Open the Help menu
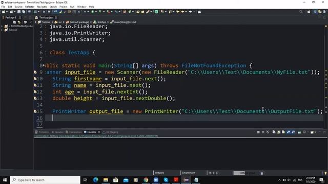The height and width of the screenshot is (184, 328). (92, 7)
